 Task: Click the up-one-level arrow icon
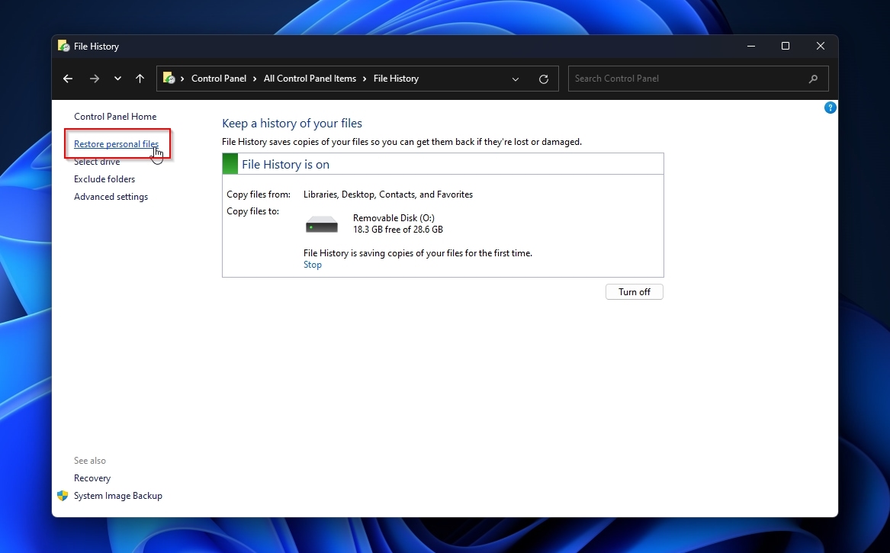[140, 78]
